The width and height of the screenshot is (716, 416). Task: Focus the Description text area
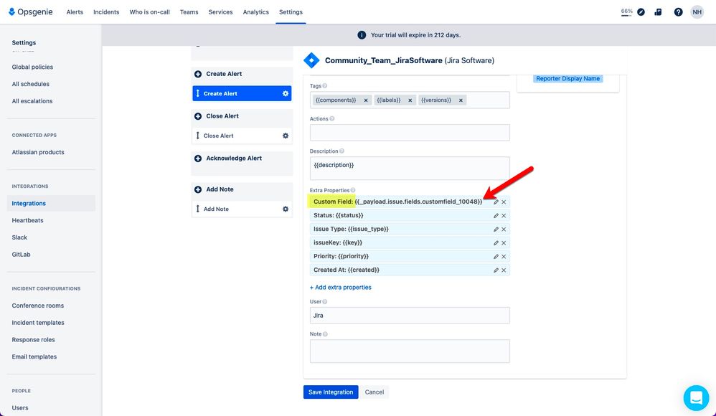410,169
